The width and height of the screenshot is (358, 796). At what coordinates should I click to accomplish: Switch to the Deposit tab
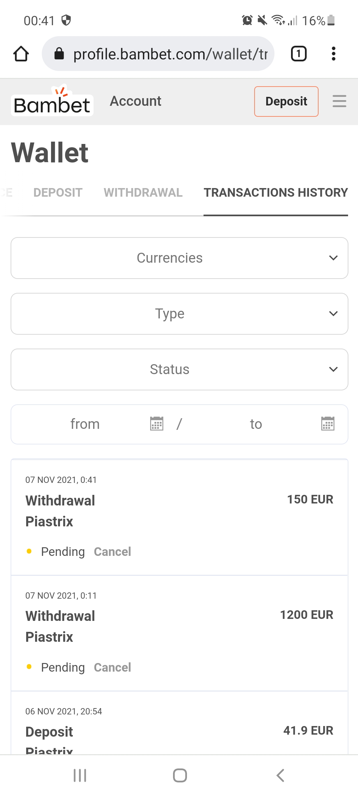tap(58, 192)
